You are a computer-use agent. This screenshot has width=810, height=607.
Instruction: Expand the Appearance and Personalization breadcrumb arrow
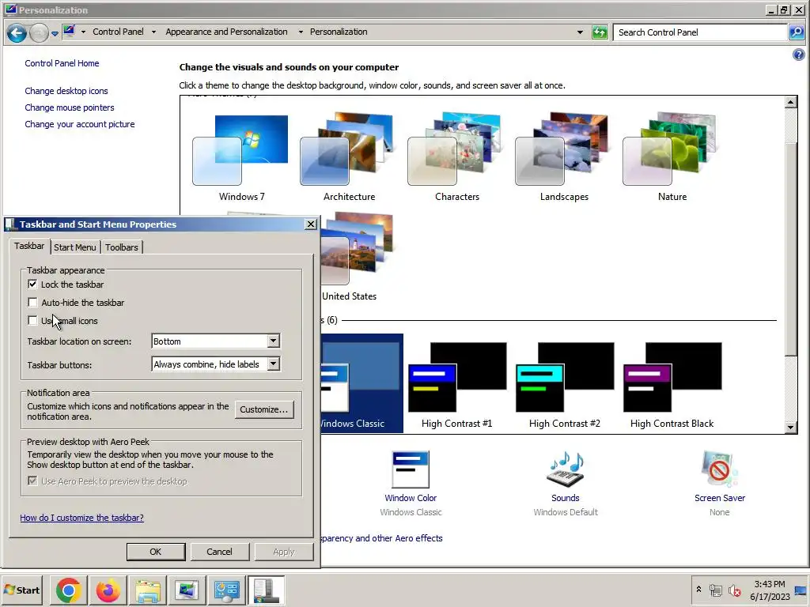pyautogui.click(x=301, y=32)
